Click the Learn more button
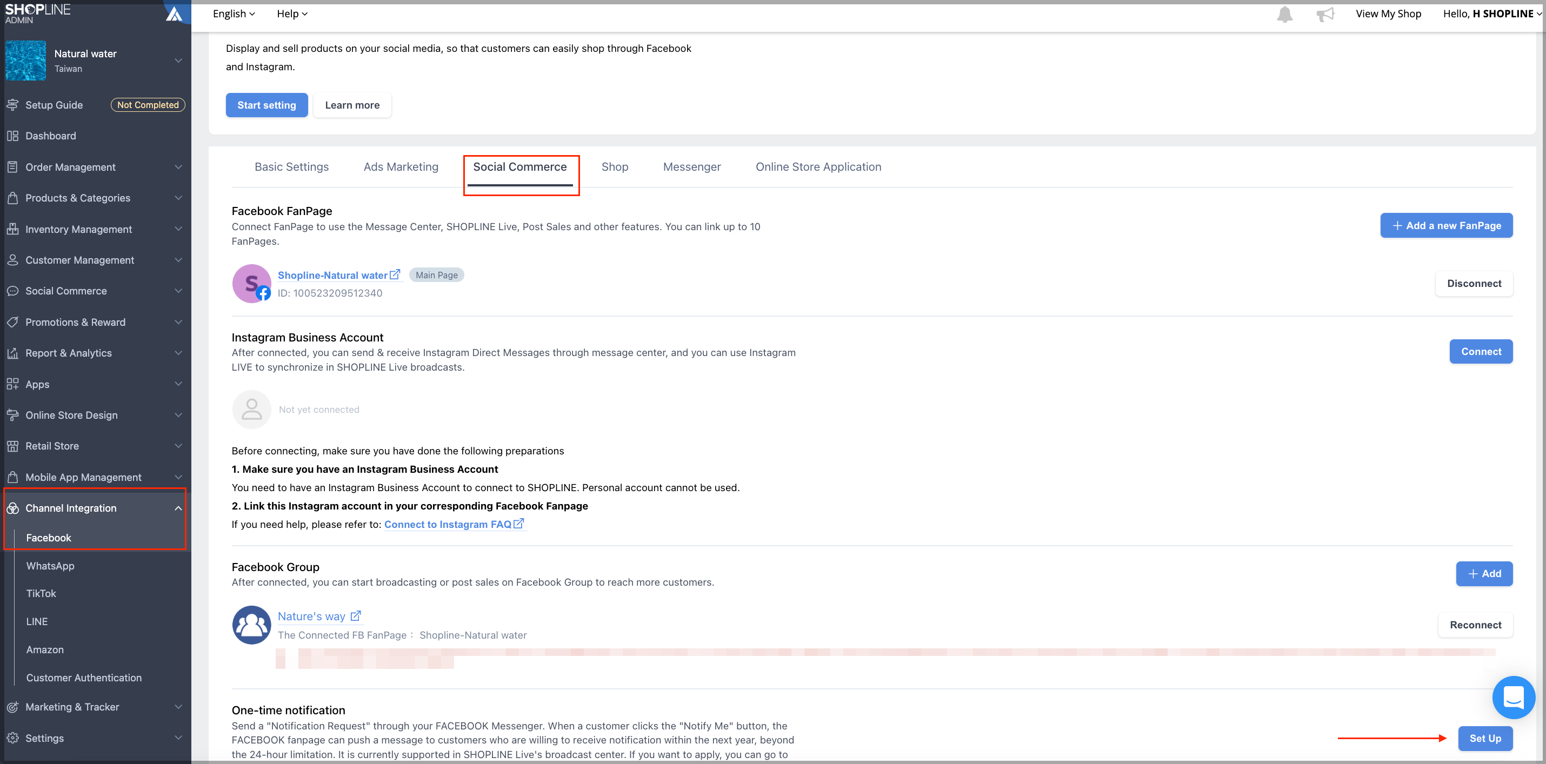 [352, 105]
